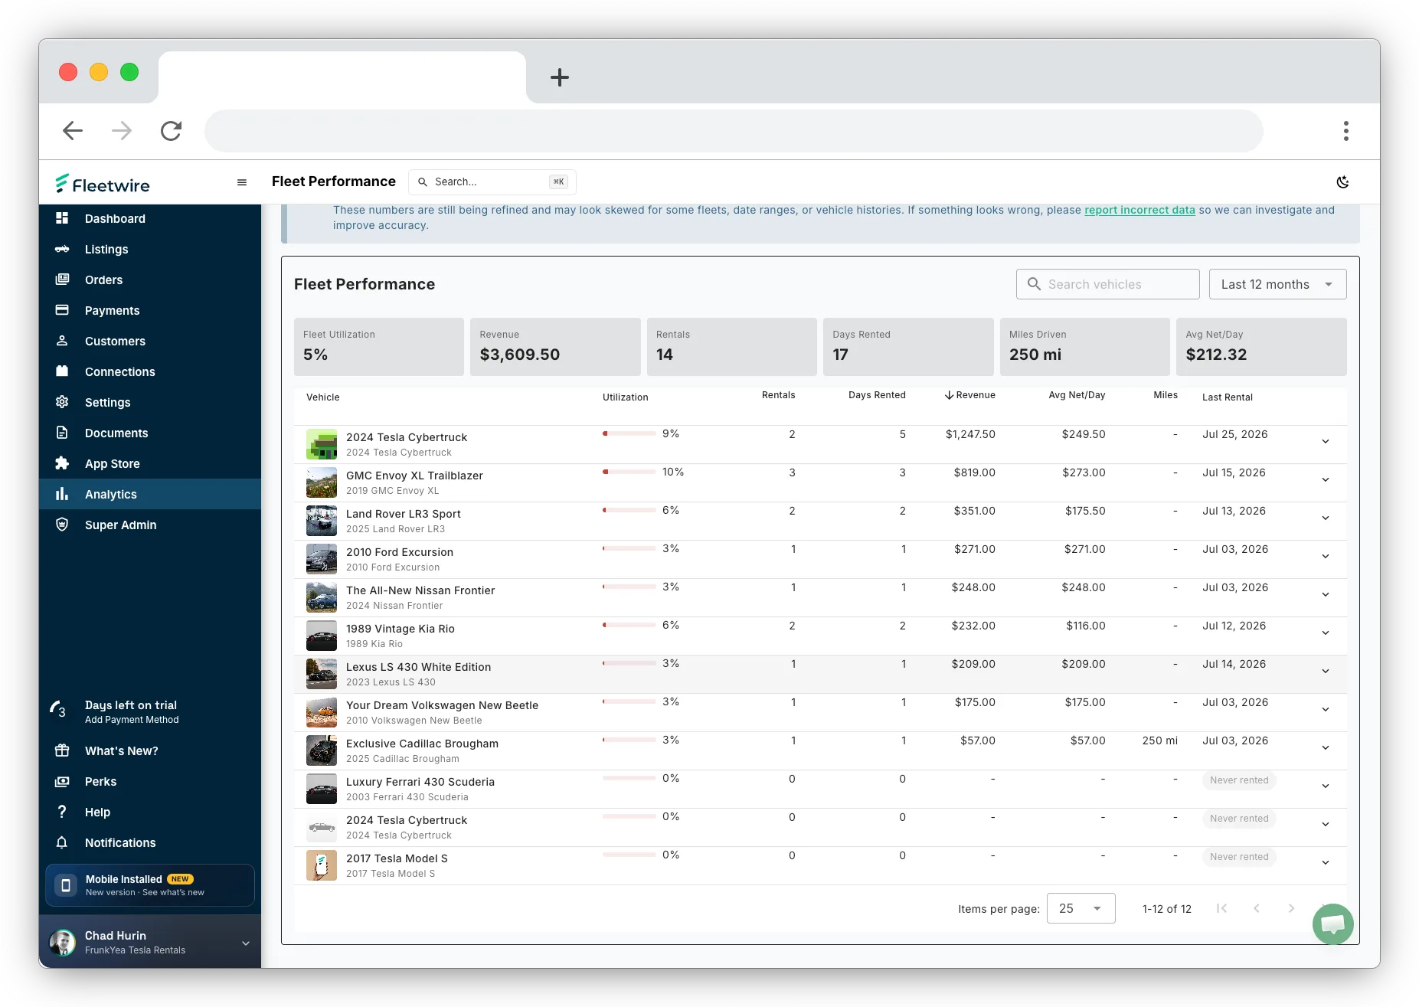The width and height of the screenshot is (1419, 1007).
Task: Reload the page in browser
Action: (x=171, y=131)
